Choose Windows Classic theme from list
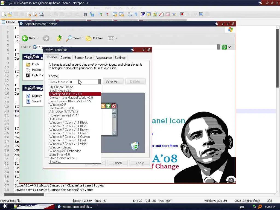Screen dimensions: 280x210 pyautogui.click(x=75, y=147)
